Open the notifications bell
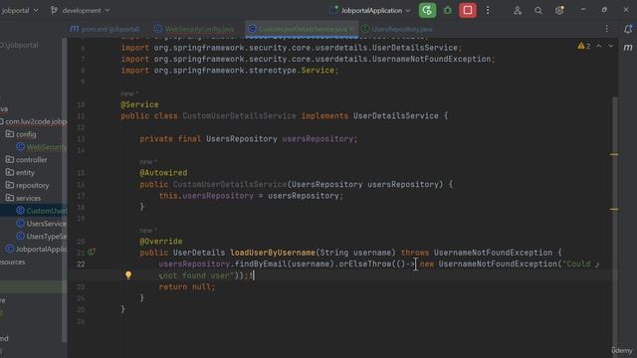The height and width of the screenshot is (358, 637). pyautogui.click(x=628, y=29)
